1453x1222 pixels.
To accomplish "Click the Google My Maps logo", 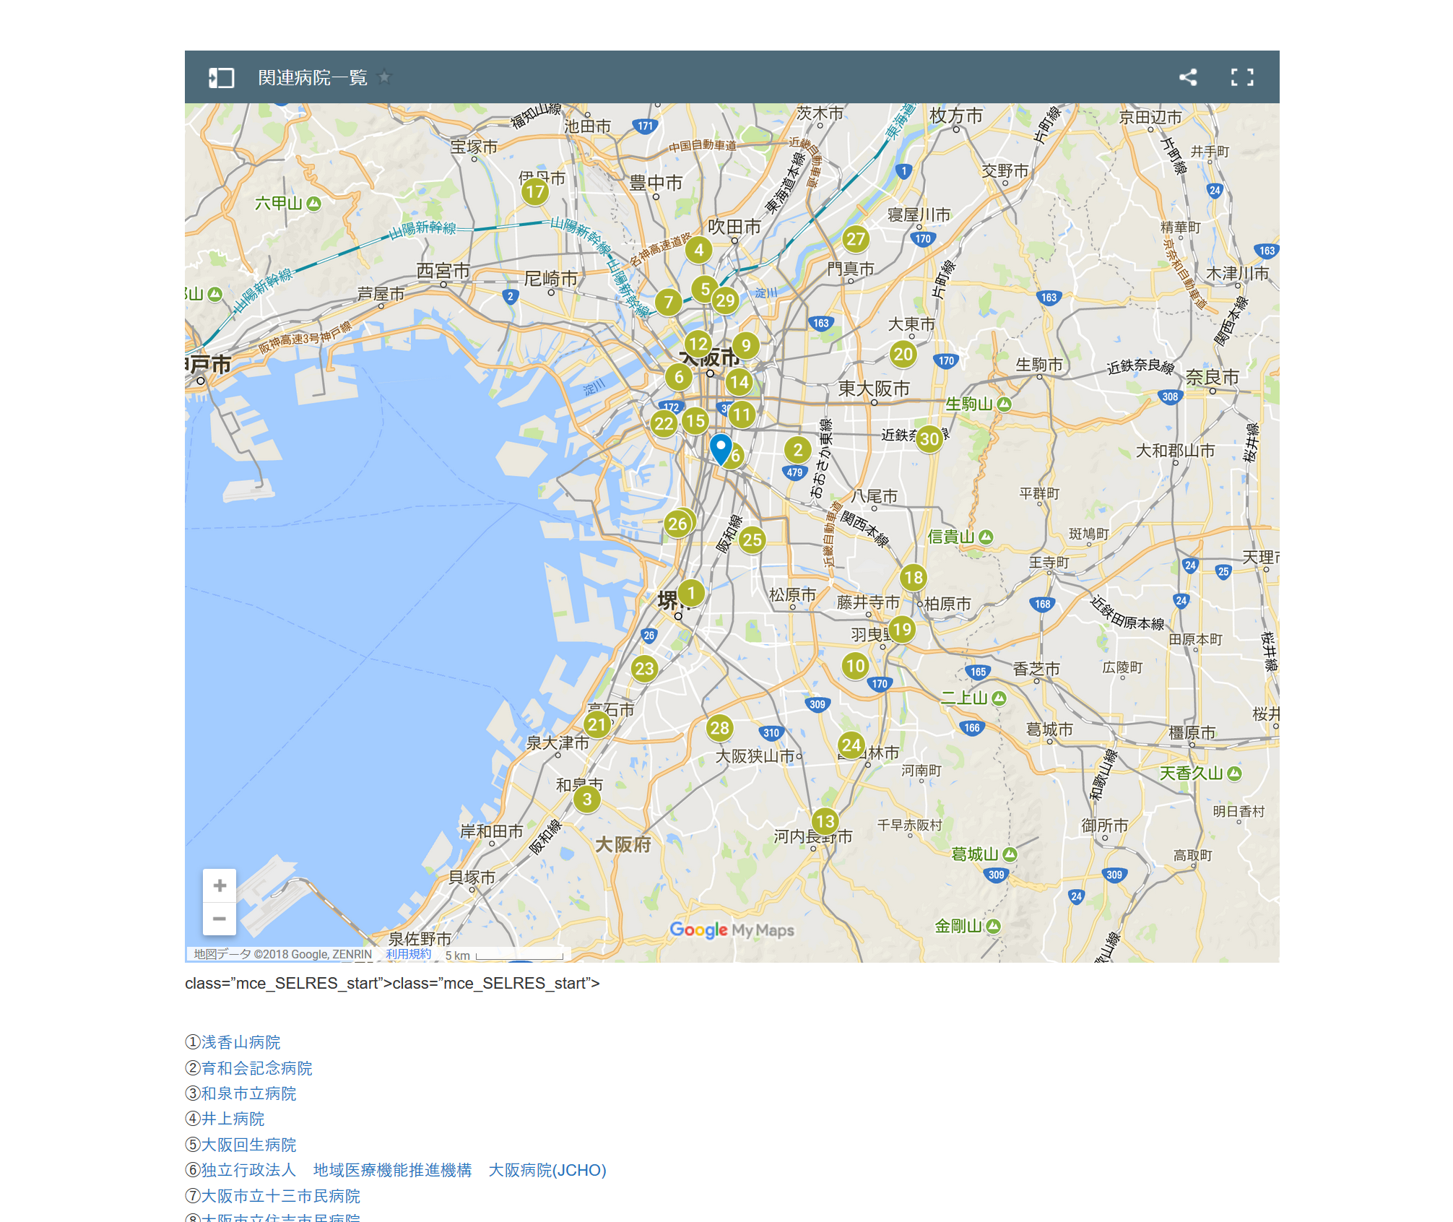I will (x=732, y=930).
